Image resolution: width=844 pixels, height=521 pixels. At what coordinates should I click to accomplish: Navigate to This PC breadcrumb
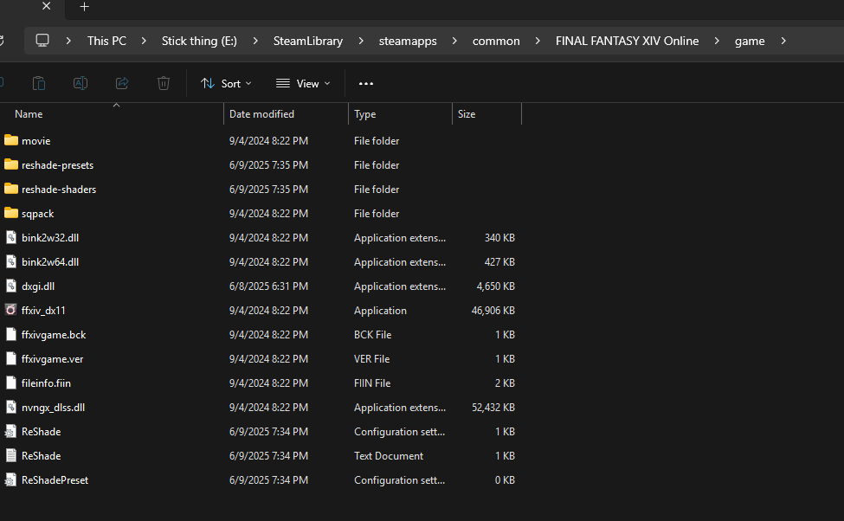pos(106,41)
